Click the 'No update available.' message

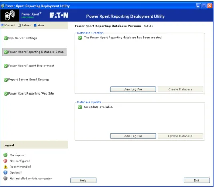[98, 107]
